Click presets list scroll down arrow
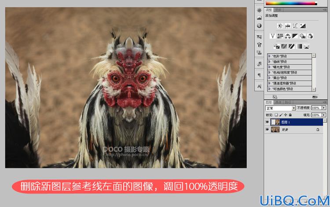The height and width of the screenshot is (207, 330). [x=314, y=89]
